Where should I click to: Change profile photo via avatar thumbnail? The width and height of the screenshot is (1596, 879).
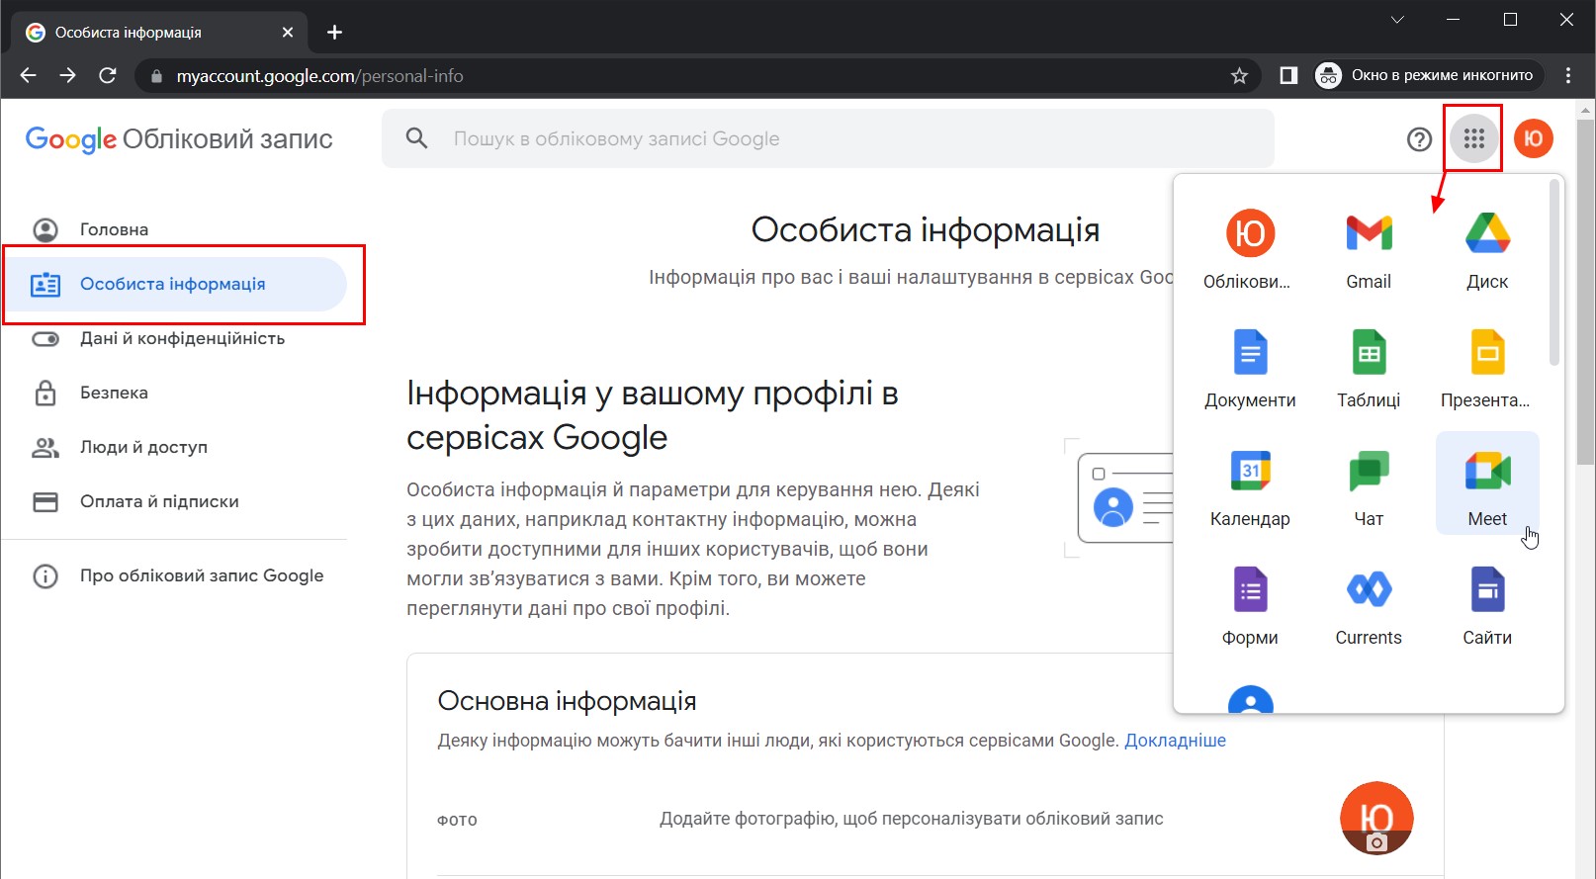[1376, 819]
